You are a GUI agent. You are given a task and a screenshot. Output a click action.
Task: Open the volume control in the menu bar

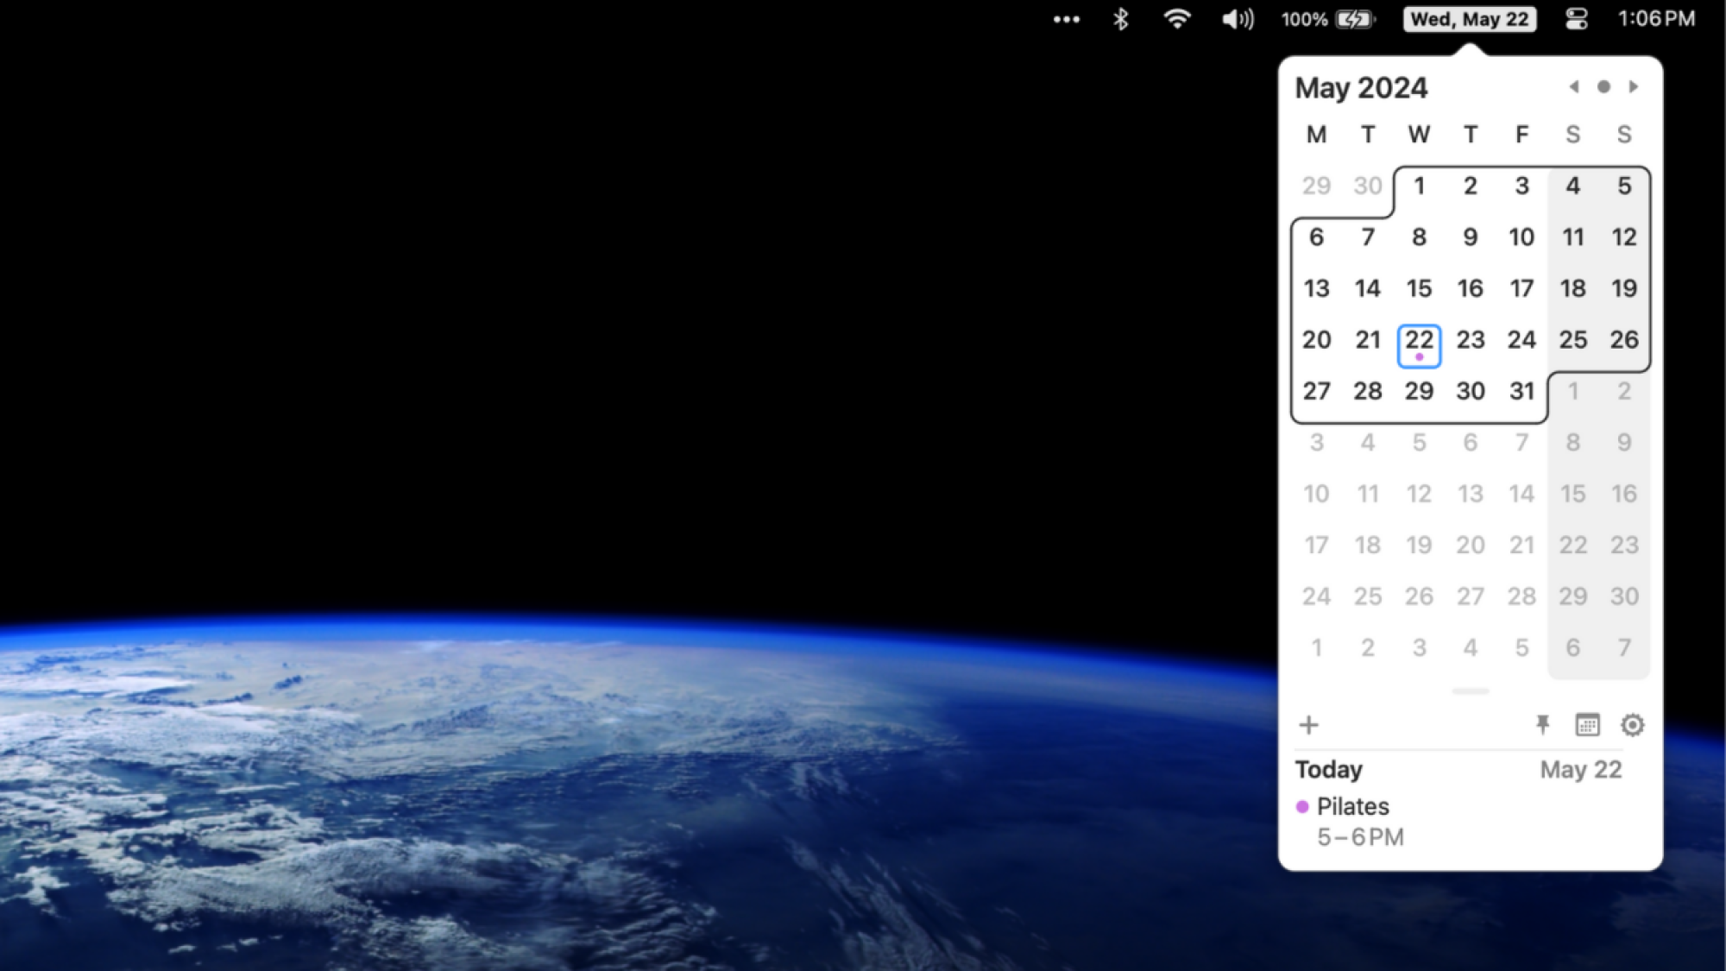(1238, 19)
